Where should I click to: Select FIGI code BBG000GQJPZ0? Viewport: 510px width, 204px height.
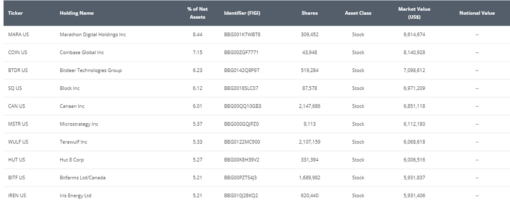point(241,124)
